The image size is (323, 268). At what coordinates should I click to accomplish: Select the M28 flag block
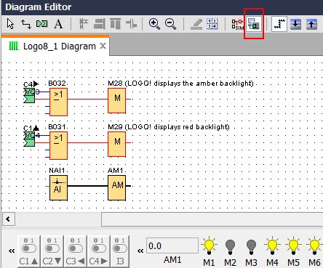(x=117, y=100)
